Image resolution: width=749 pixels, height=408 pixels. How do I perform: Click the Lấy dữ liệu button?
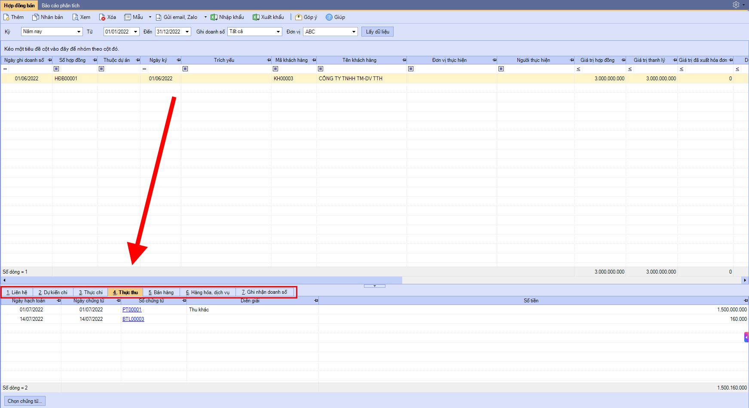(x=378, y=32)
